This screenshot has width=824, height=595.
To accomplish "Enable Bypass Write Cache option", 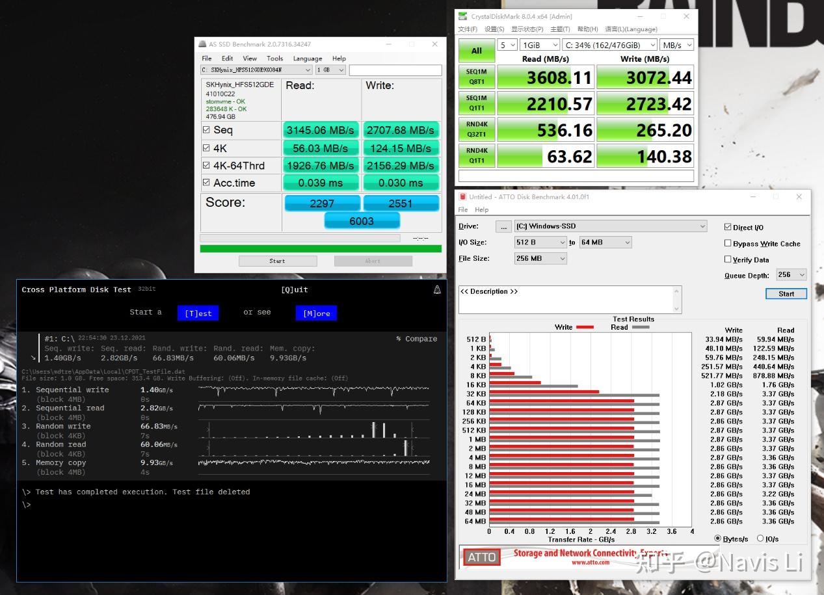I will [x=728, y=243].
